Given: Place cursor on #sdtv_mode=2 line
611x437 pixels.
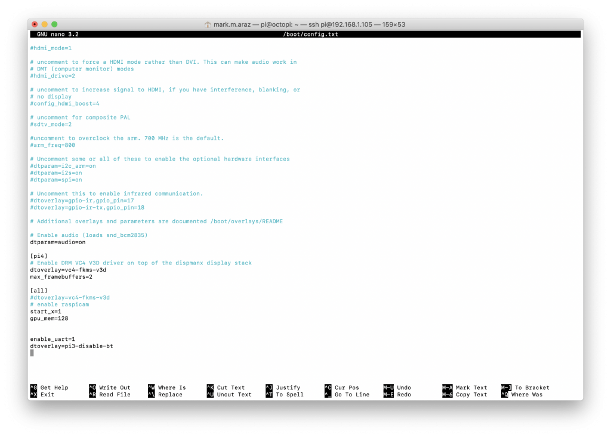Looking at the screenshot, I should tap(51, 124).
